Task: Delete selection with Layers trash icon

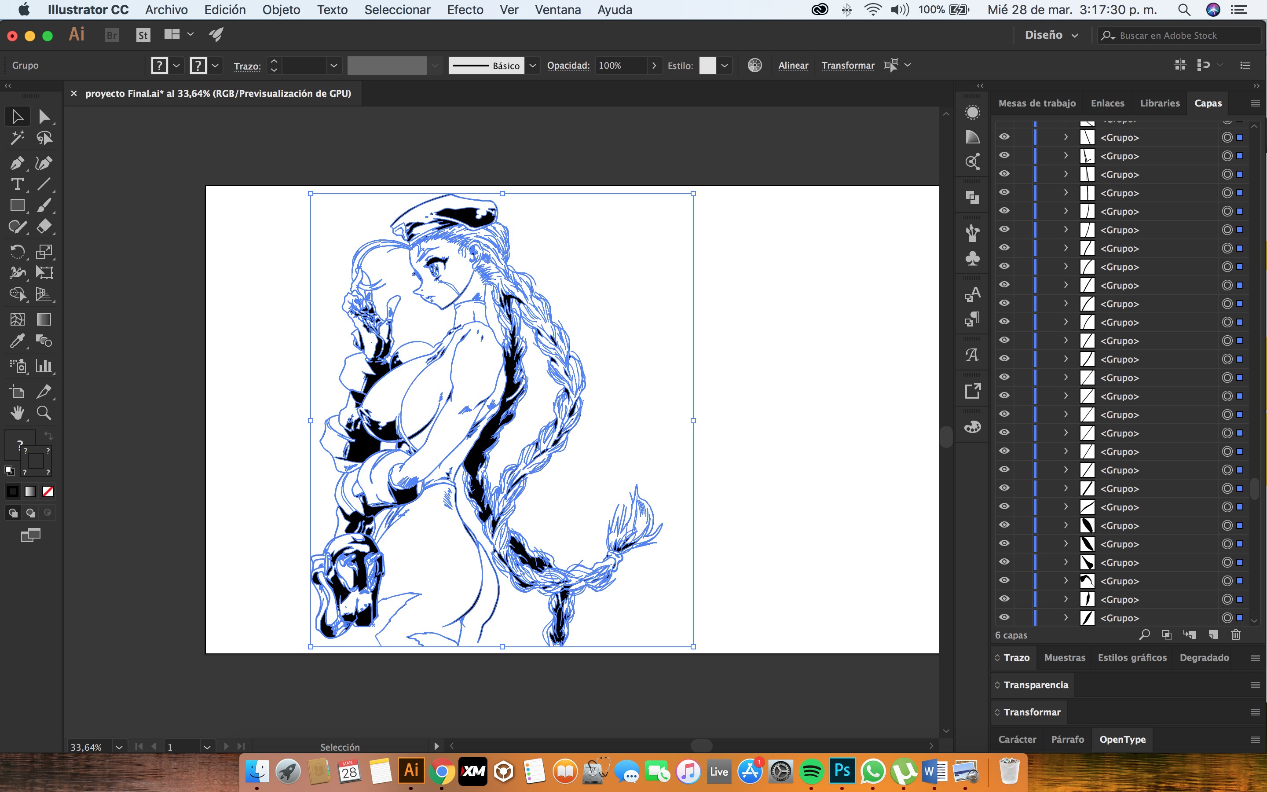Action: click(x=1236, y=635)
